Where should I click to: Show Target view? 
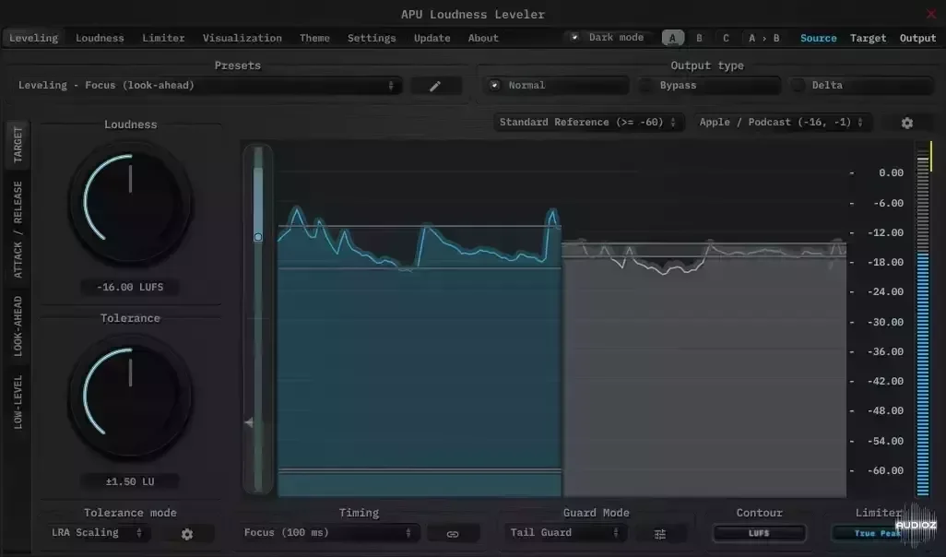click(x=869, y=38)
